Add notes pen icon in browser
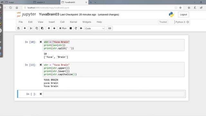 pyautogui.click(x=195, y=8)
